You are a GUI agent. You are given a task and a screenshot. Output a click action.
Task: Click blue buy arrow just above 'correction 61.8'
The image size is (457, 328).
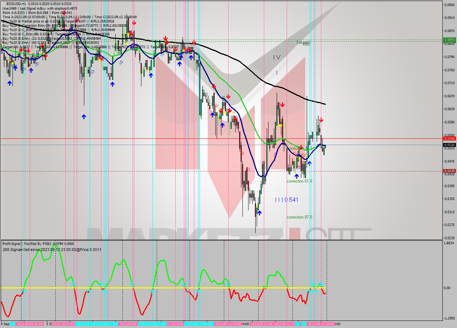[296, 176]
